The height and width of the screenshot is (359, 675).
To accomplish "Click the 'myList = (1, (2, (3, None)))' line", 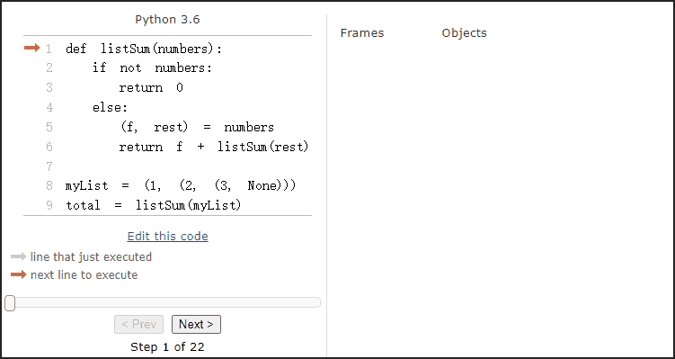I will (x=181, y=185).
